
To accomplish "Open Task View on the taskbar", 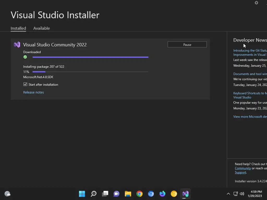I will point(105,194).
